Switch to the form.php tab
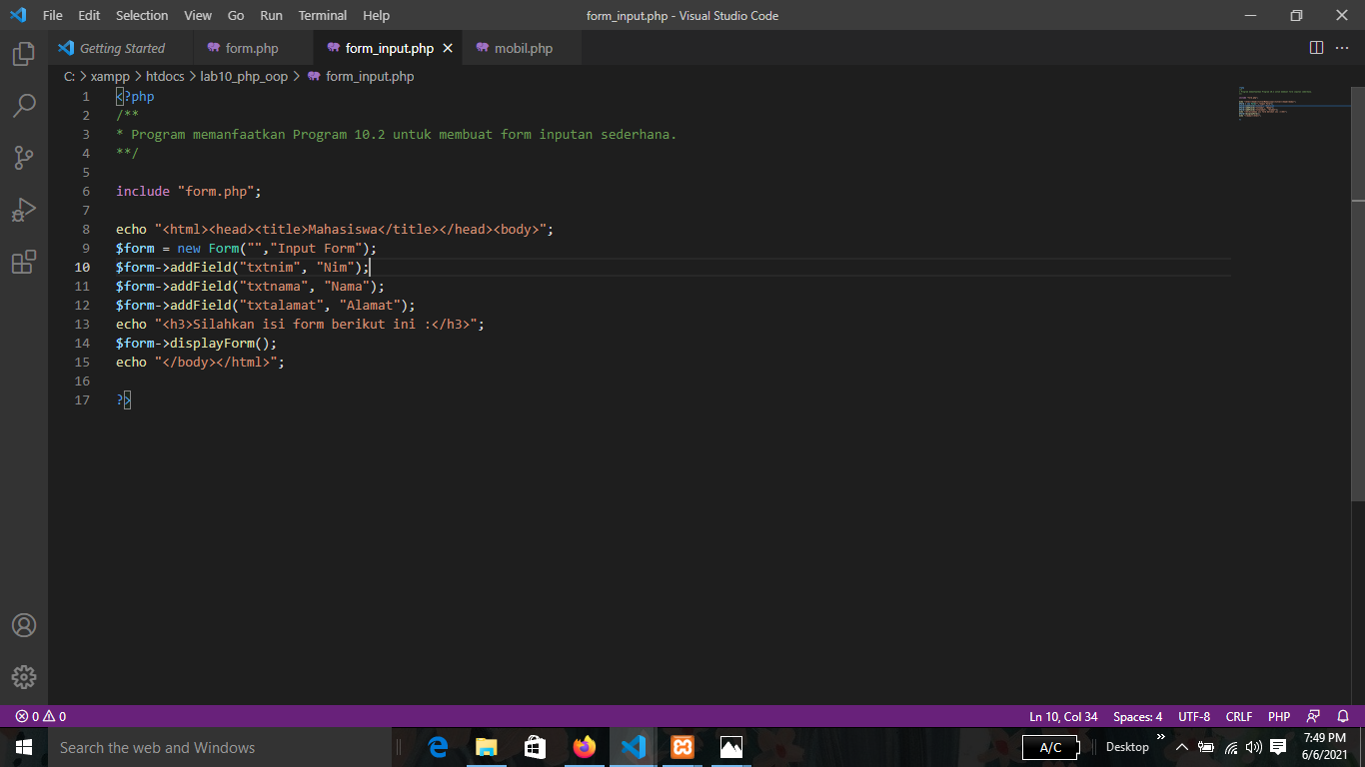1365x767 pixels. point(253,47)
